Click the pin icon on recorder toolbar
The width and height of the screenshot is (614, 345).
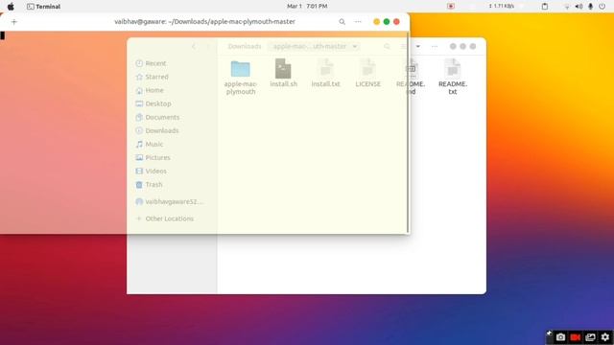click(549, 333)
